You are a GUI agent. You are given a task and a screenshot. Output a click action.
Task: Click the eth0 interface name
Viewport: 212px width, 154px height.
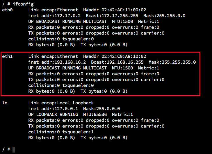(x=7, y=10)
